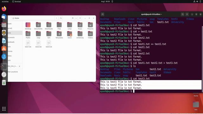Toggle the view mode icon in Files
Viewport: 203px width, 114px height.
(73, 18)
